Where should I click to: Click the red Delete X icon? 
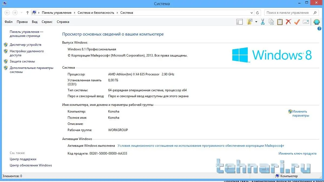[x=289, y=22]
